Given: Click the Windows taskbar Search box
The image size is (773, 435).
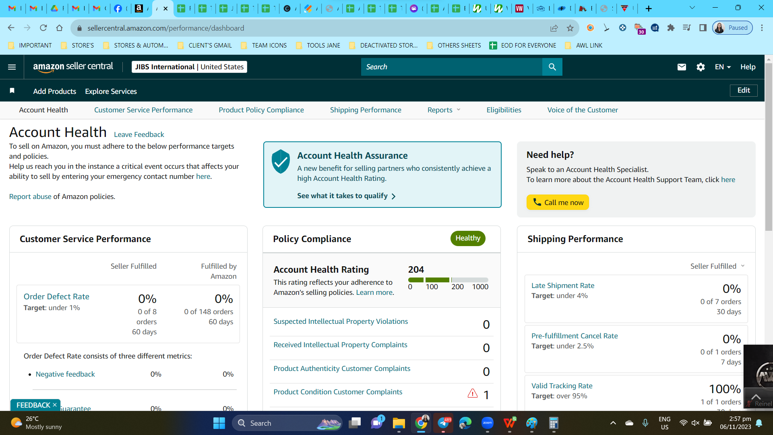Looking at the screenshot, I should pyautogui.click(x=287, y=423).
